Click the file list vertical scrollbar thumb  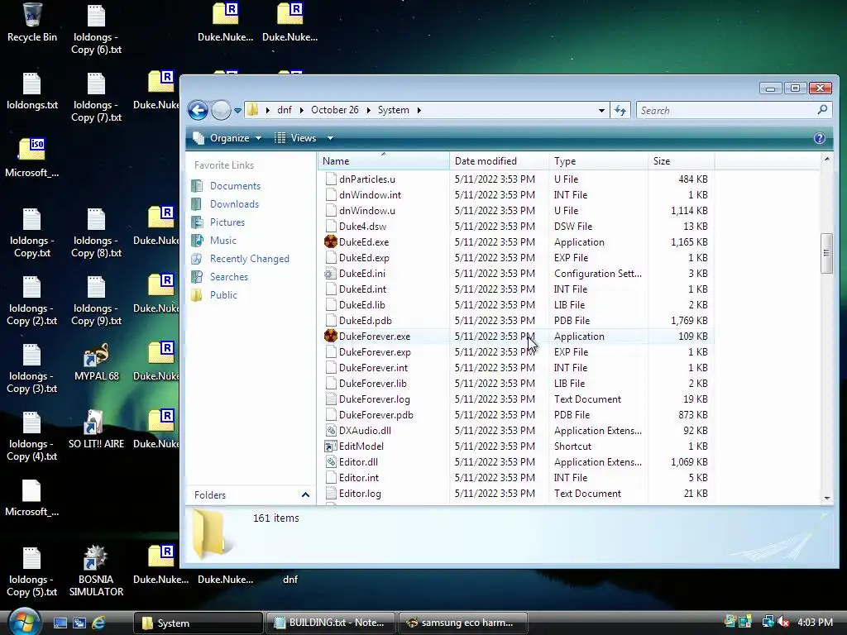click(x=826, y=253)
